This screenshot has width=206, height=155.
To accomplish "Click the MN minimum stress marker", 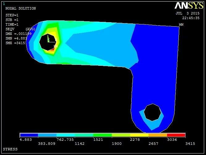I will click(181, 25).
